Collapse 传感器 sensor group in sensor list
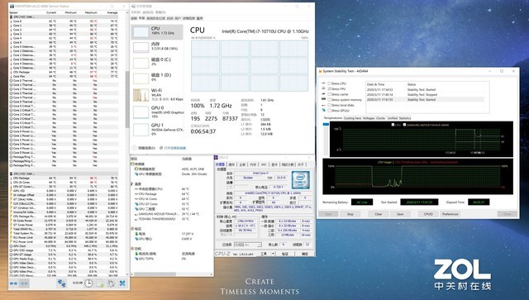This screenshot has width=529, height=300. (132, 164)
